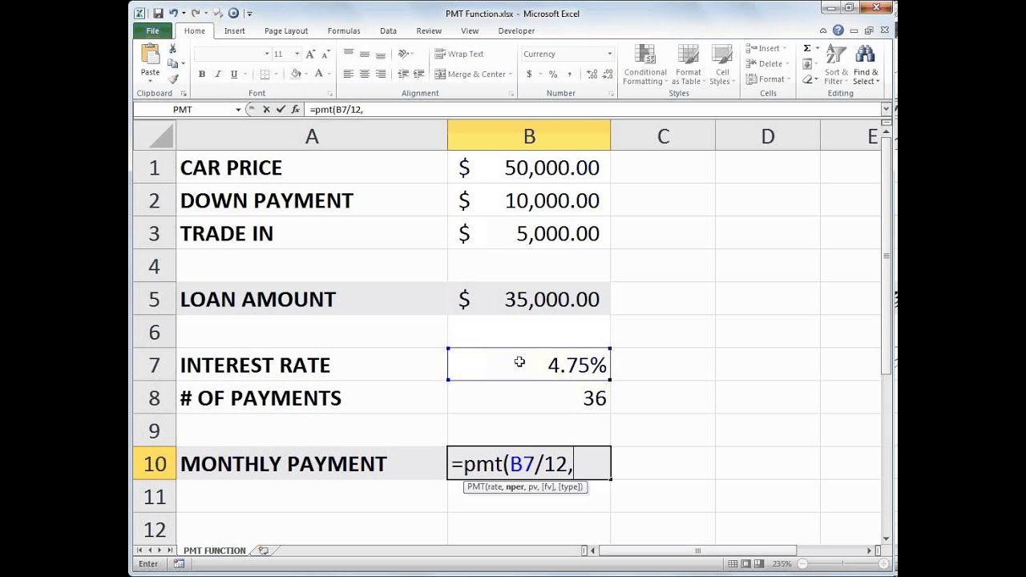Click Increase Font Size icon

[311, 54]
